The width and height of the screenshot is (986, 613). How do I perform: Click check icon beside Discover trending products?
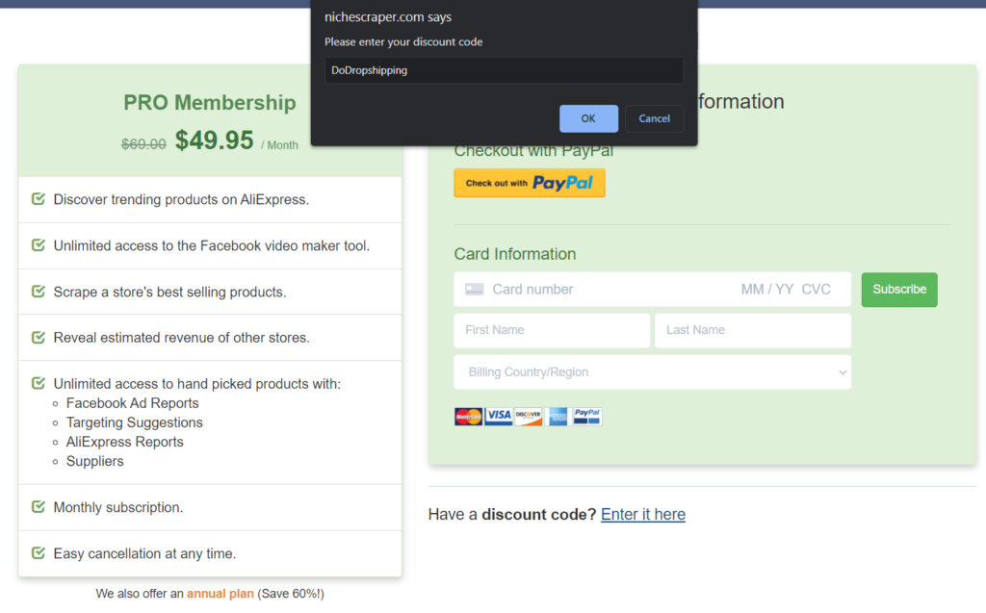(x=39, y=198)
